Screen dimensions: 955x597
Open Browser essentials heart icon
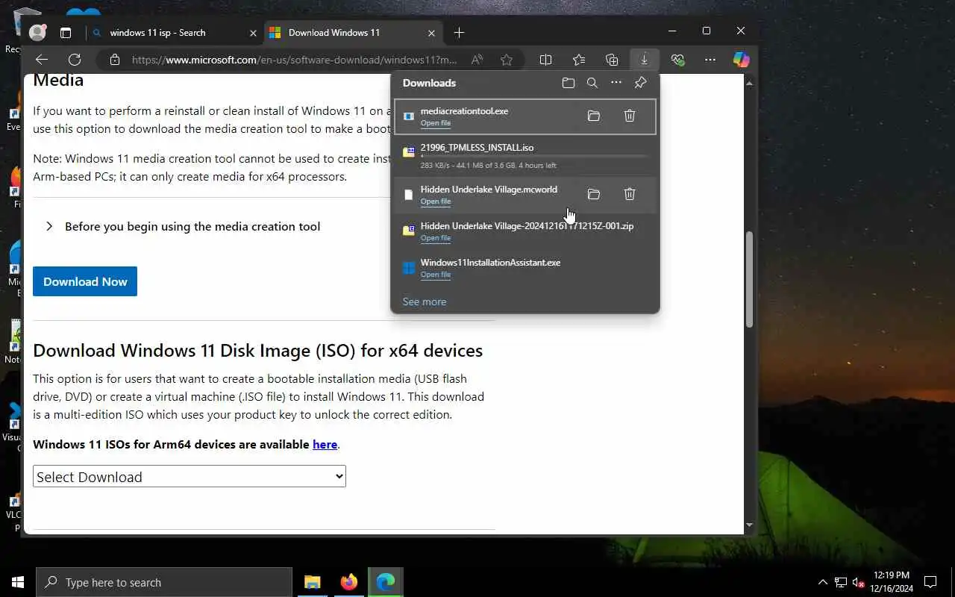point(677,60)
